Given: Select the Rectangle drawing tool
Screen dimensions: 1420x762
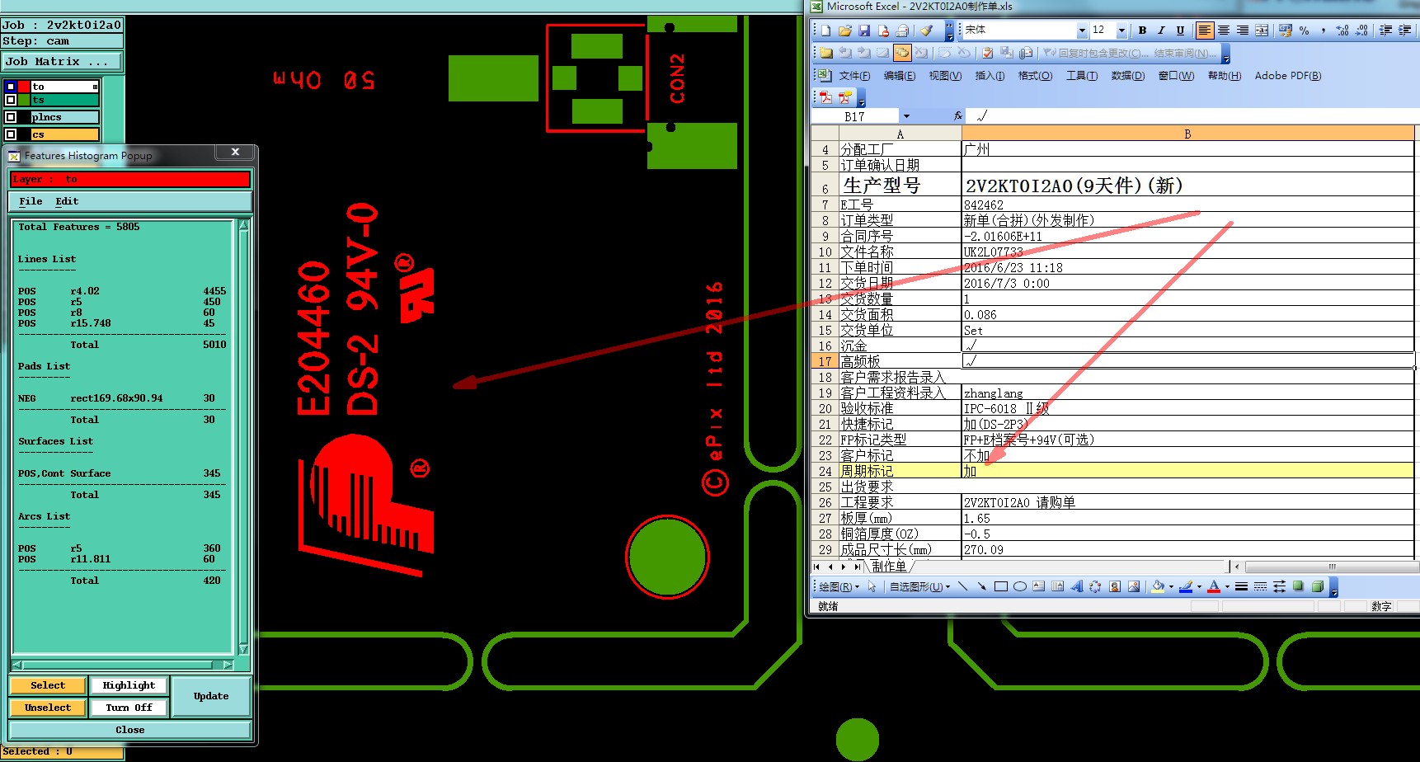Looking at the screenshot, I should tap(1001, 586).
